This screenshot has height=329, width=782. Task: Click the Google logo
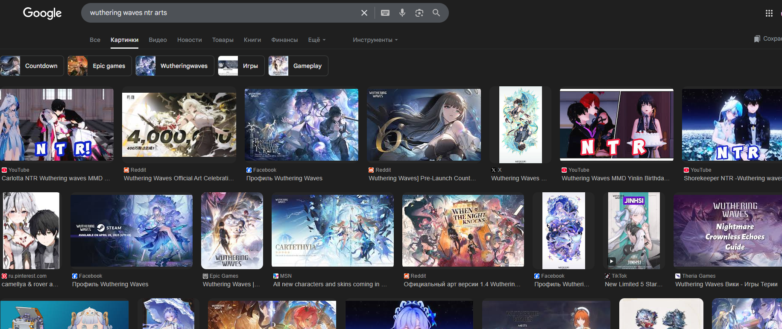(42, 13)
